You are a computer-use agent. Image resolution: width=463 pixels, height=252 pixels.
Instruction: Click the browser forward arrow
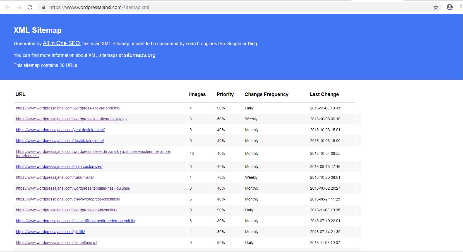(x=19, y=7)
